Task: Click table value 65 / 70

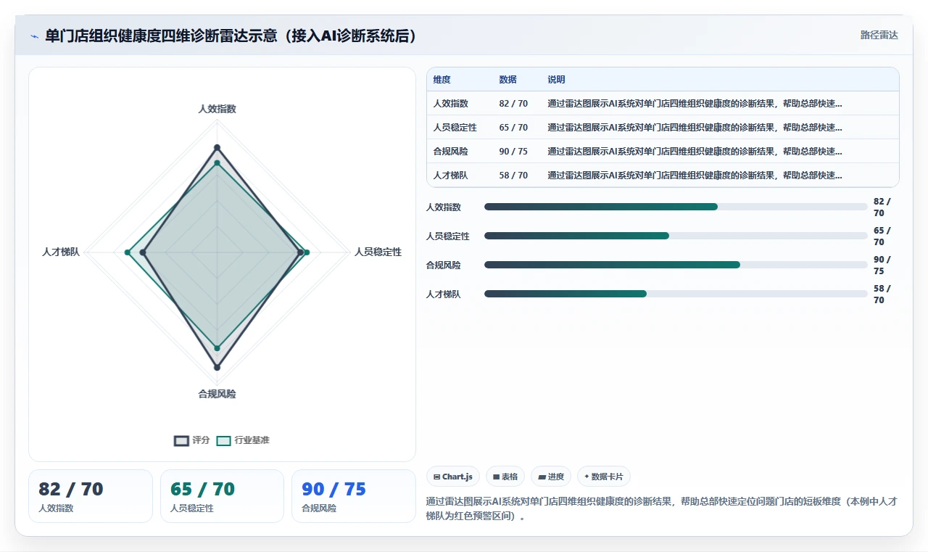Action: click(x=513, y=128)
